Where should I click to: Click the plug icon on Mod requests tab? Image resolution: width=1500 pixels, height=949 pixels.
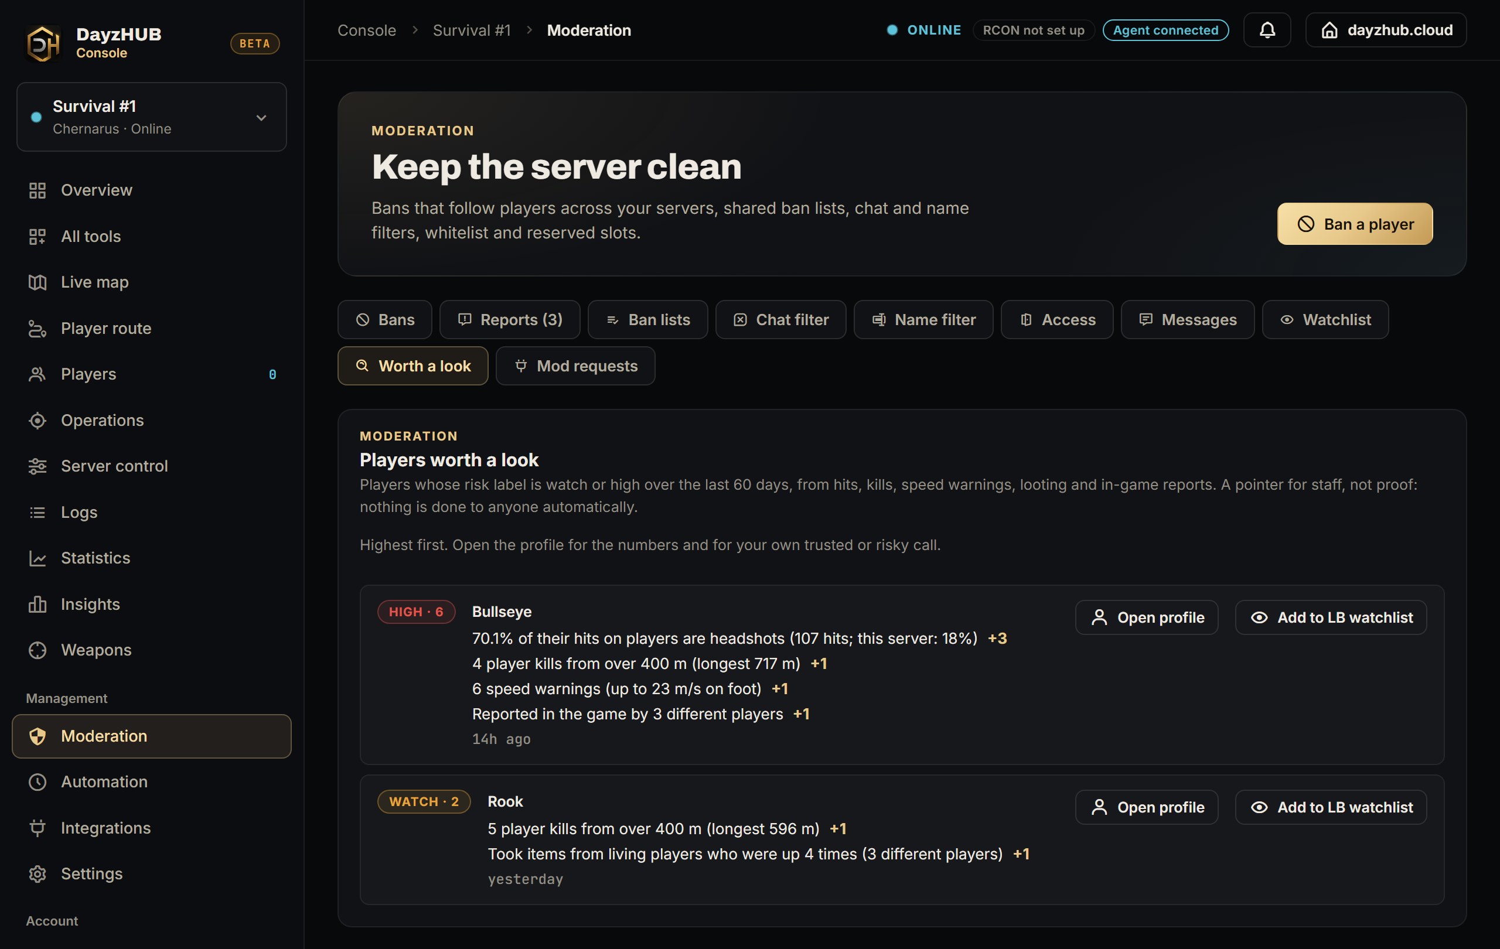[x=521, y=366]
